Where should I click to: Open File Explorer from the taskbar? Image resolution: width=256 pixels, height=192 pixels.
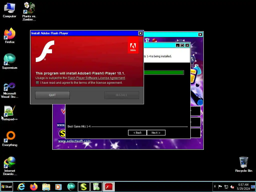pyautogui.click(x=46, y=187)
